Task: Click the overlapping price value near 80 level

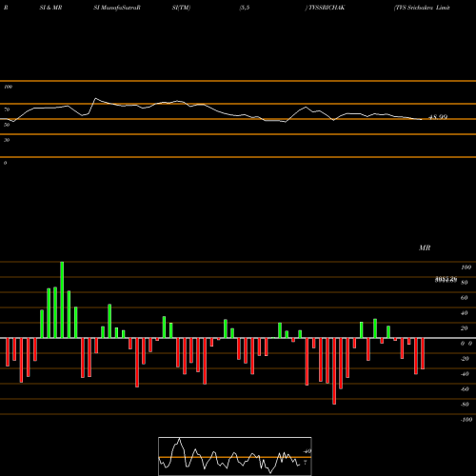Action: click(x=446, y=280)
